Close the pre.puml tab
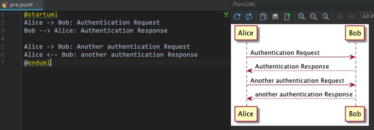Viewport: 374px width, 130px height. point(37,5)
